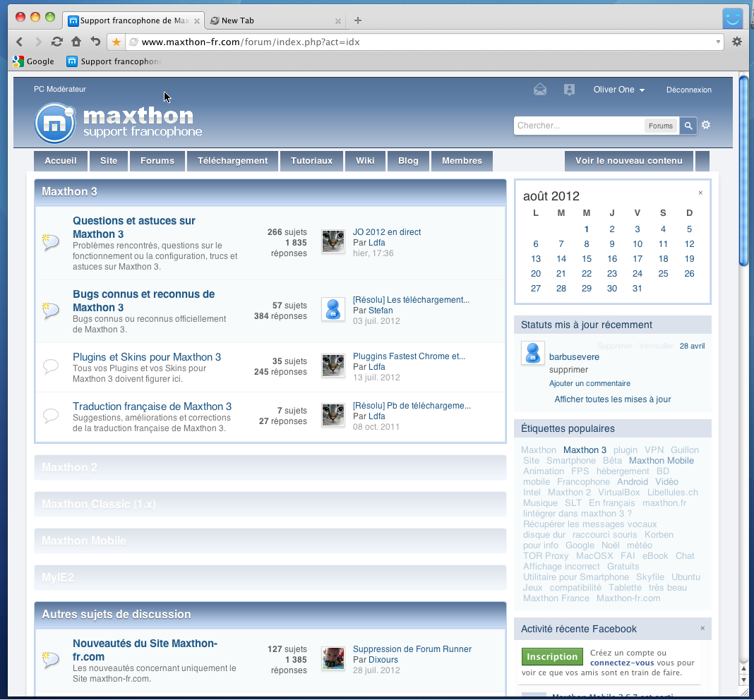
Task: Go to the Wiki tab
Action: (365, 161)
